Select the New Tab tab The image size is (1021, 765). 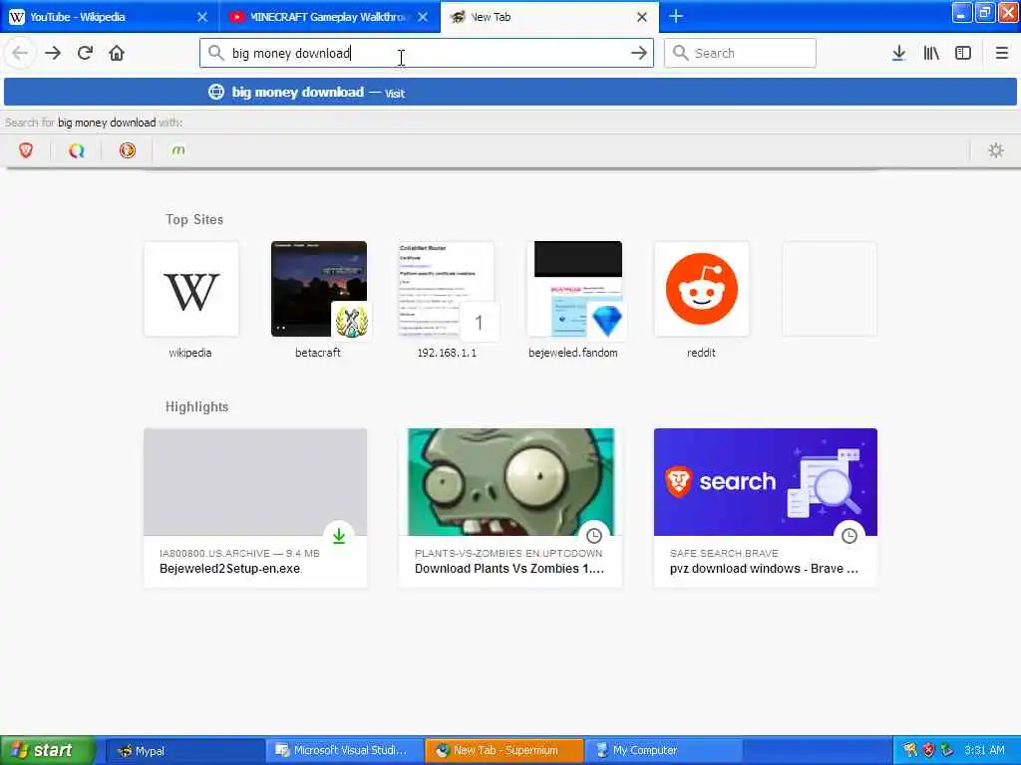point(549,17)
